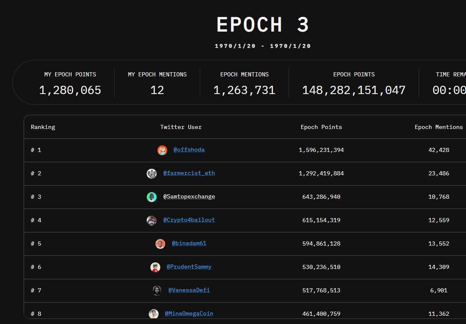Click the epoch date range text
The width and height of the screenshot is (466, 324).
tap(263, 46)
